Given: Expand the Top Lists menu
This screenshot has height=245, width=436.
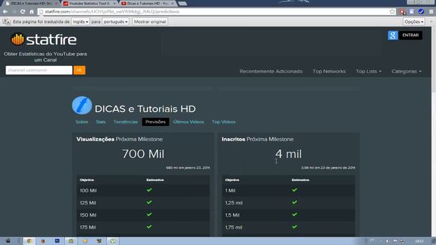Looking at the screenshot, I should click(369, 71).
